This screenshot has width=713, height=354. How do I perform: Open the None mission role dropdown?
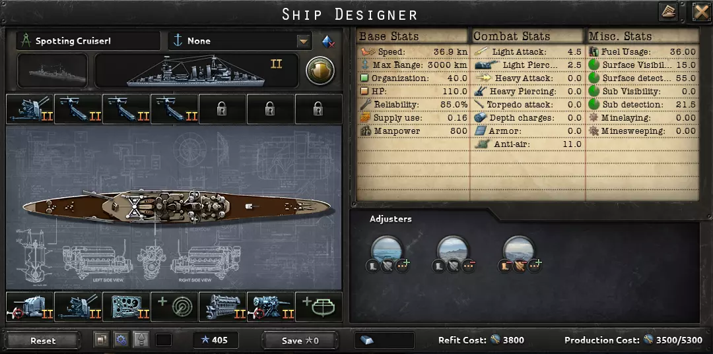coord(303,42)
